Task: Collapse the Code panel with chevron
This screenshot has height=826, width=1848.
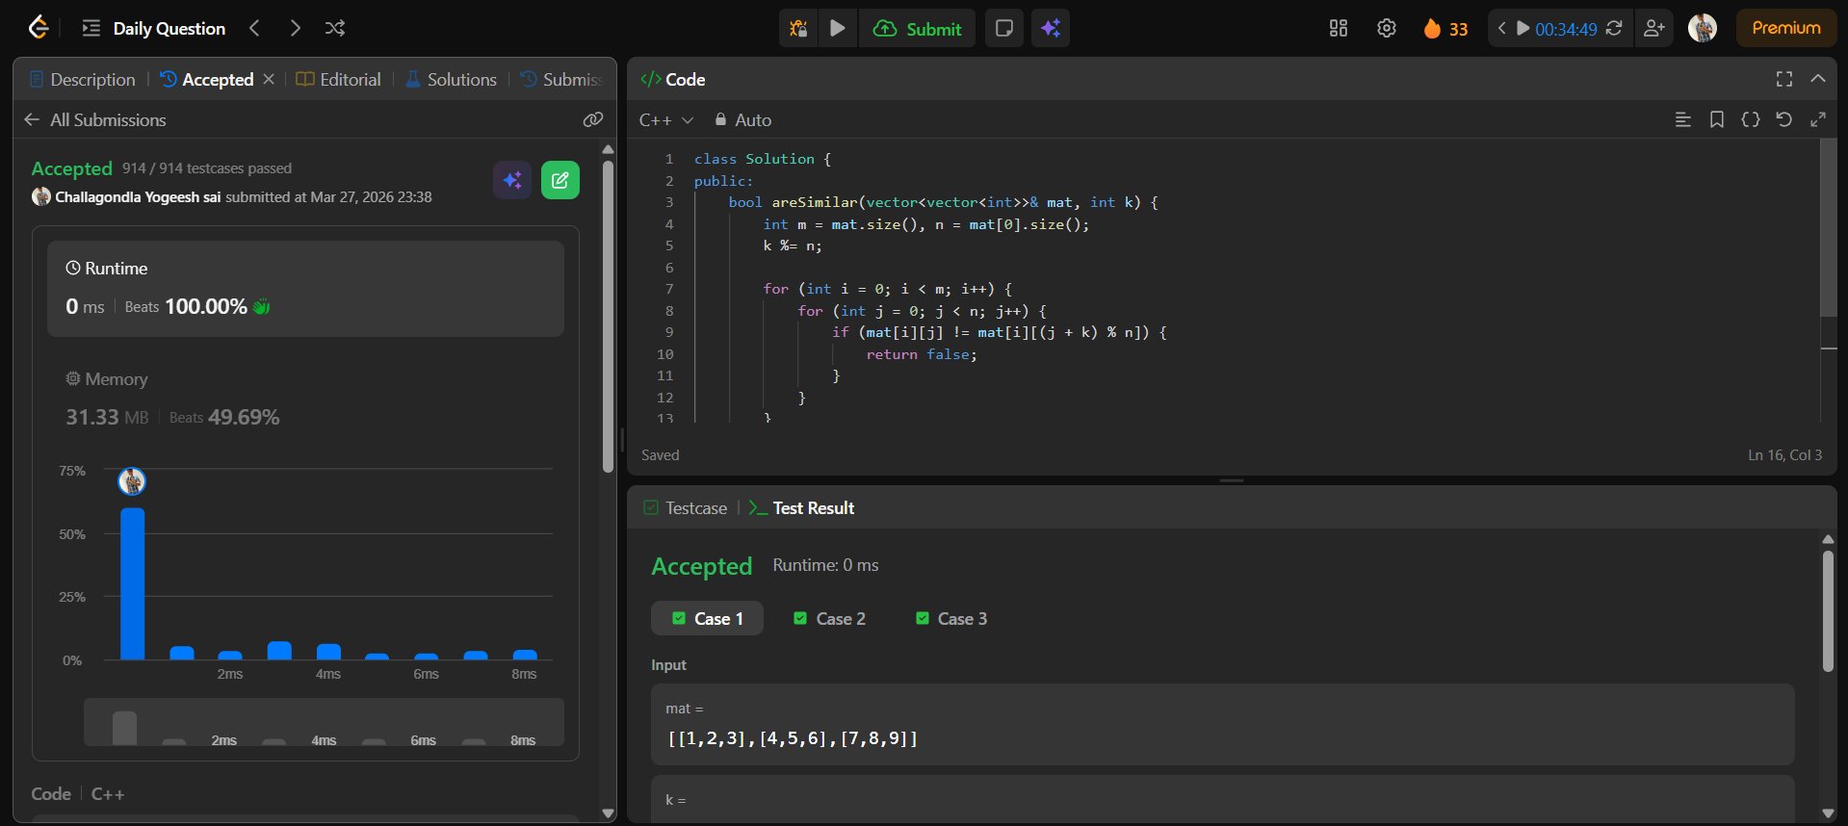Action: [1817, 79]
